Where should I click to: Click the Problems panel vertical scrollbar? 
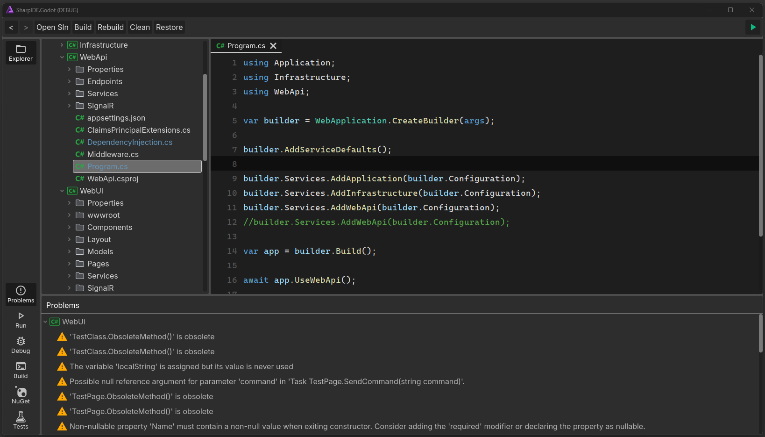(x=760, y=333)
